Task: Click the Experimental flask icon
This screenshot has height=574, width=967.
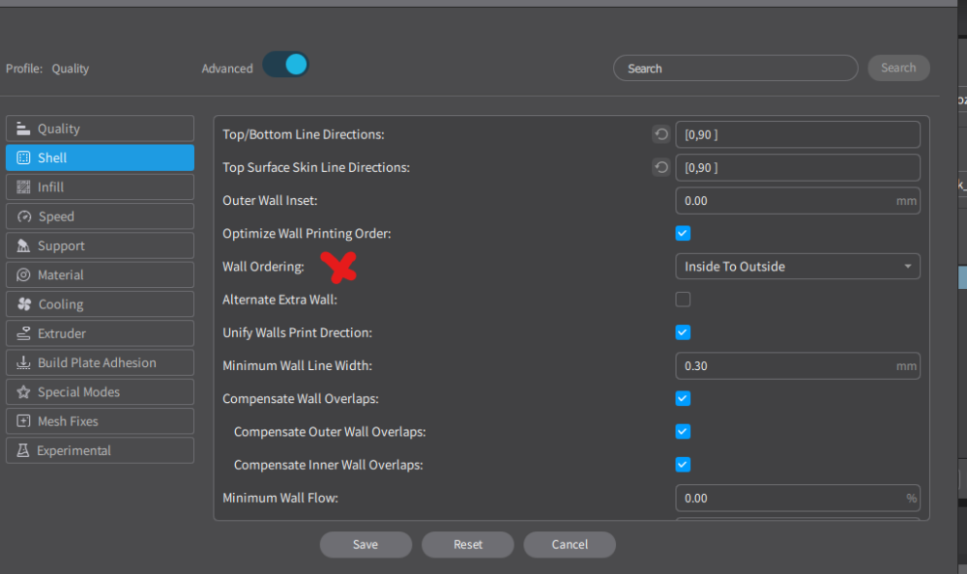Action: pyautogui.click(x=23, y=450)
